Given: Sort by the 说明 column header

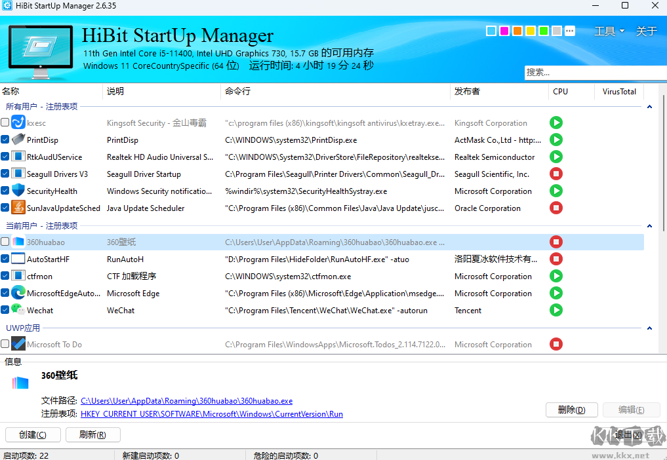Looking at the screenshot, I should click(x=161, y=91).
